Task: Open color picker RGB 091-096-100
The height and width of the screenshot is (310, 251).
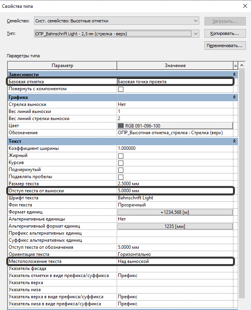Action: 175,126
